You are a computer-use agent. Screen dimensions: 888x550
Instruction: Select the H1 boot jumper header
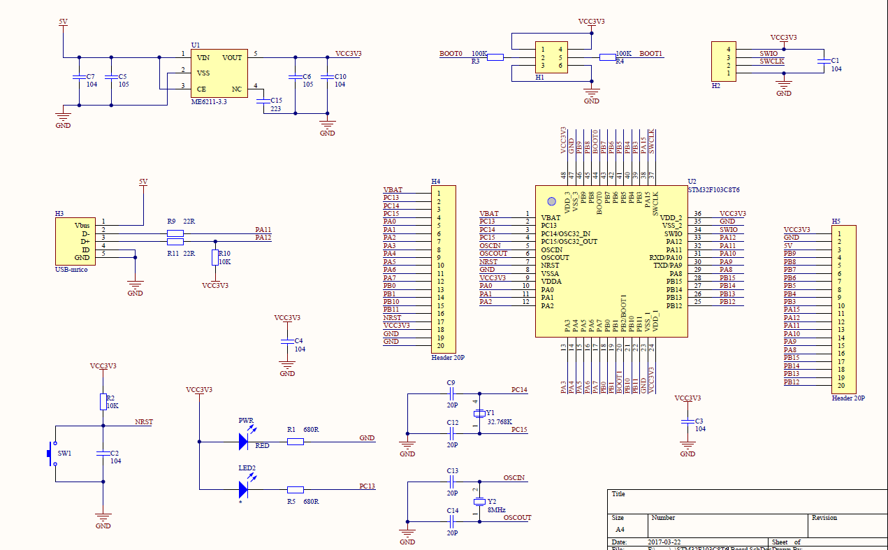click(551, 57)
